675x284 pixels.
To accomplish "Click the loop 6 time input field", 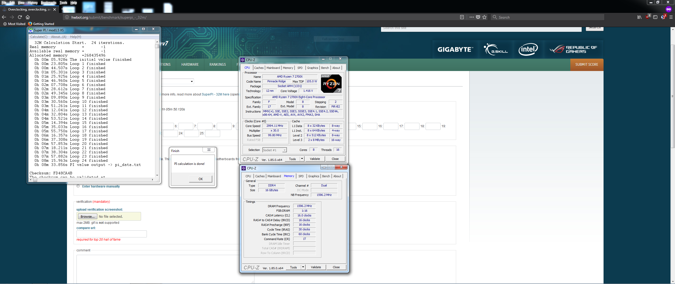I will [186, 126].
